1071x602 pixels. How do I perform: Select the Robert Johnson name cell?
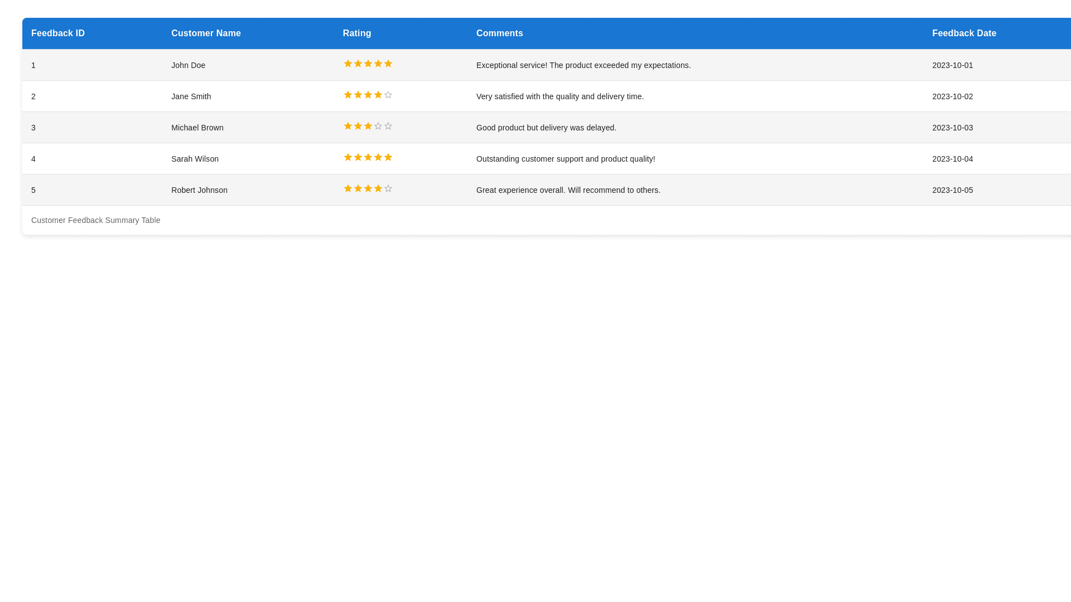coord(199,190)
